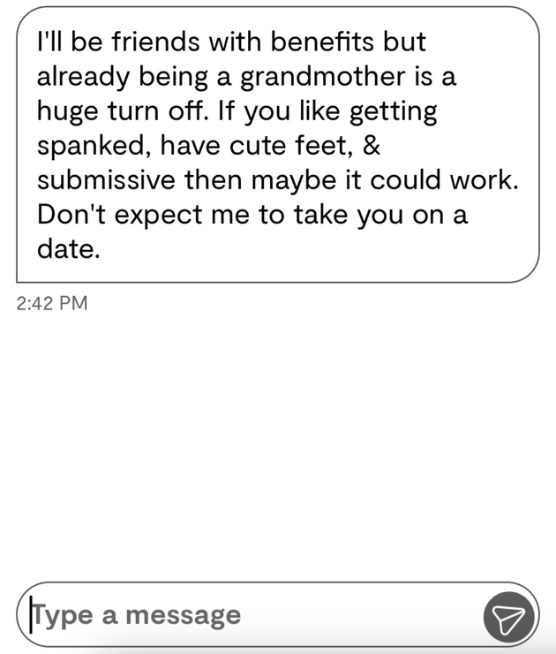Image resolution: width=556 pixels, height=654 pixels.
Task: Click the 2:42 PM timestamp
Action: pos(52,303)
